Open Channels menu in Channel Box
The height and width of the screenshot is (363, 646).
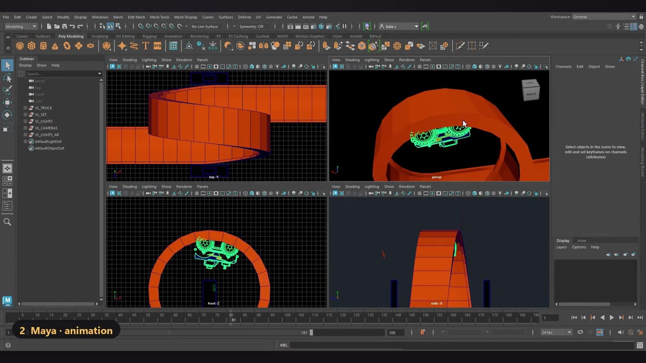pos(564,67)
